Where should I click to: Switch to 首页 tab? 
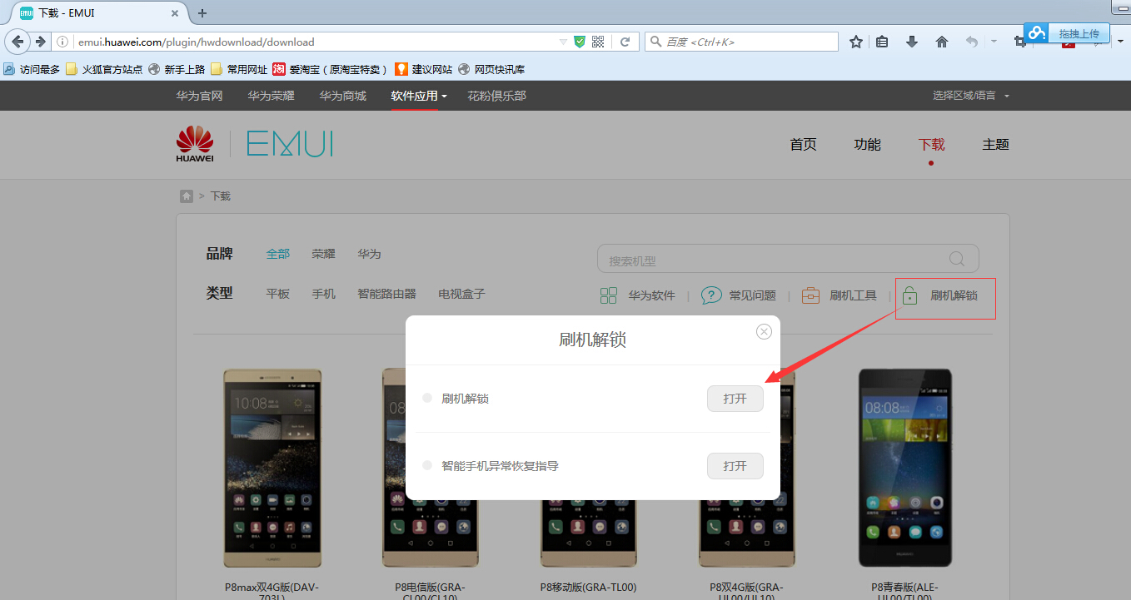pos(803,145)
